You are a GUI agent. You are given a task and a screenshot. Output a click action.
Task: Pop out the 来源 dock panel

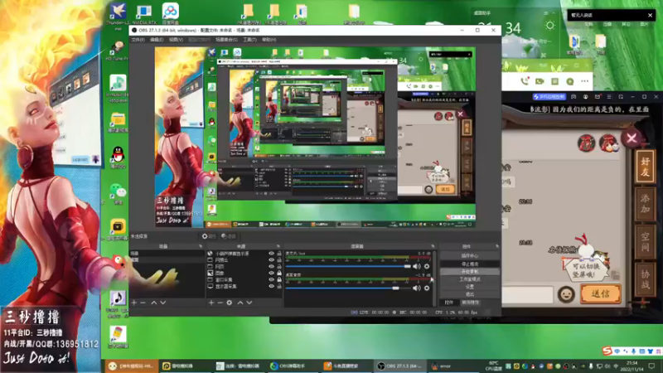278,246
